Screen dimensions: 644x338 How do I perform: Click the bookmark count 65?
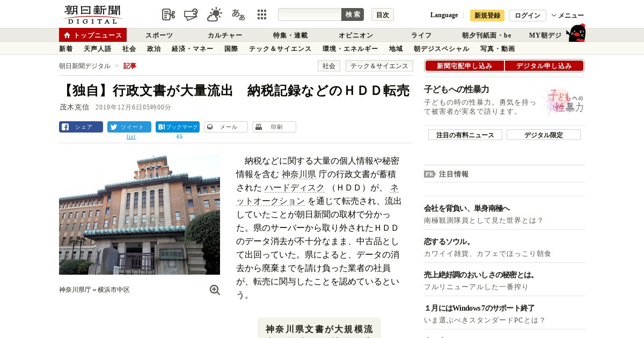click(x=179, y=137)
